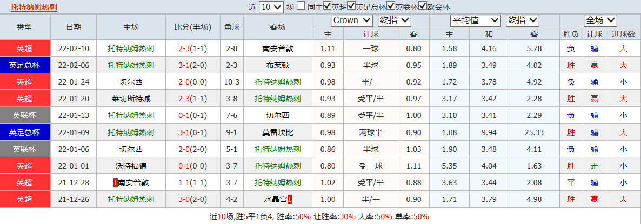Image resolution: width=641 pixels, height=224 pixels.
Task: Toggle the 欧会杯 checkbox
Action: (x=423, y=6)
